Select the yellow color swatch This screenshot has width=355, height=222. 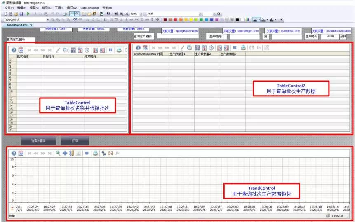190,20
